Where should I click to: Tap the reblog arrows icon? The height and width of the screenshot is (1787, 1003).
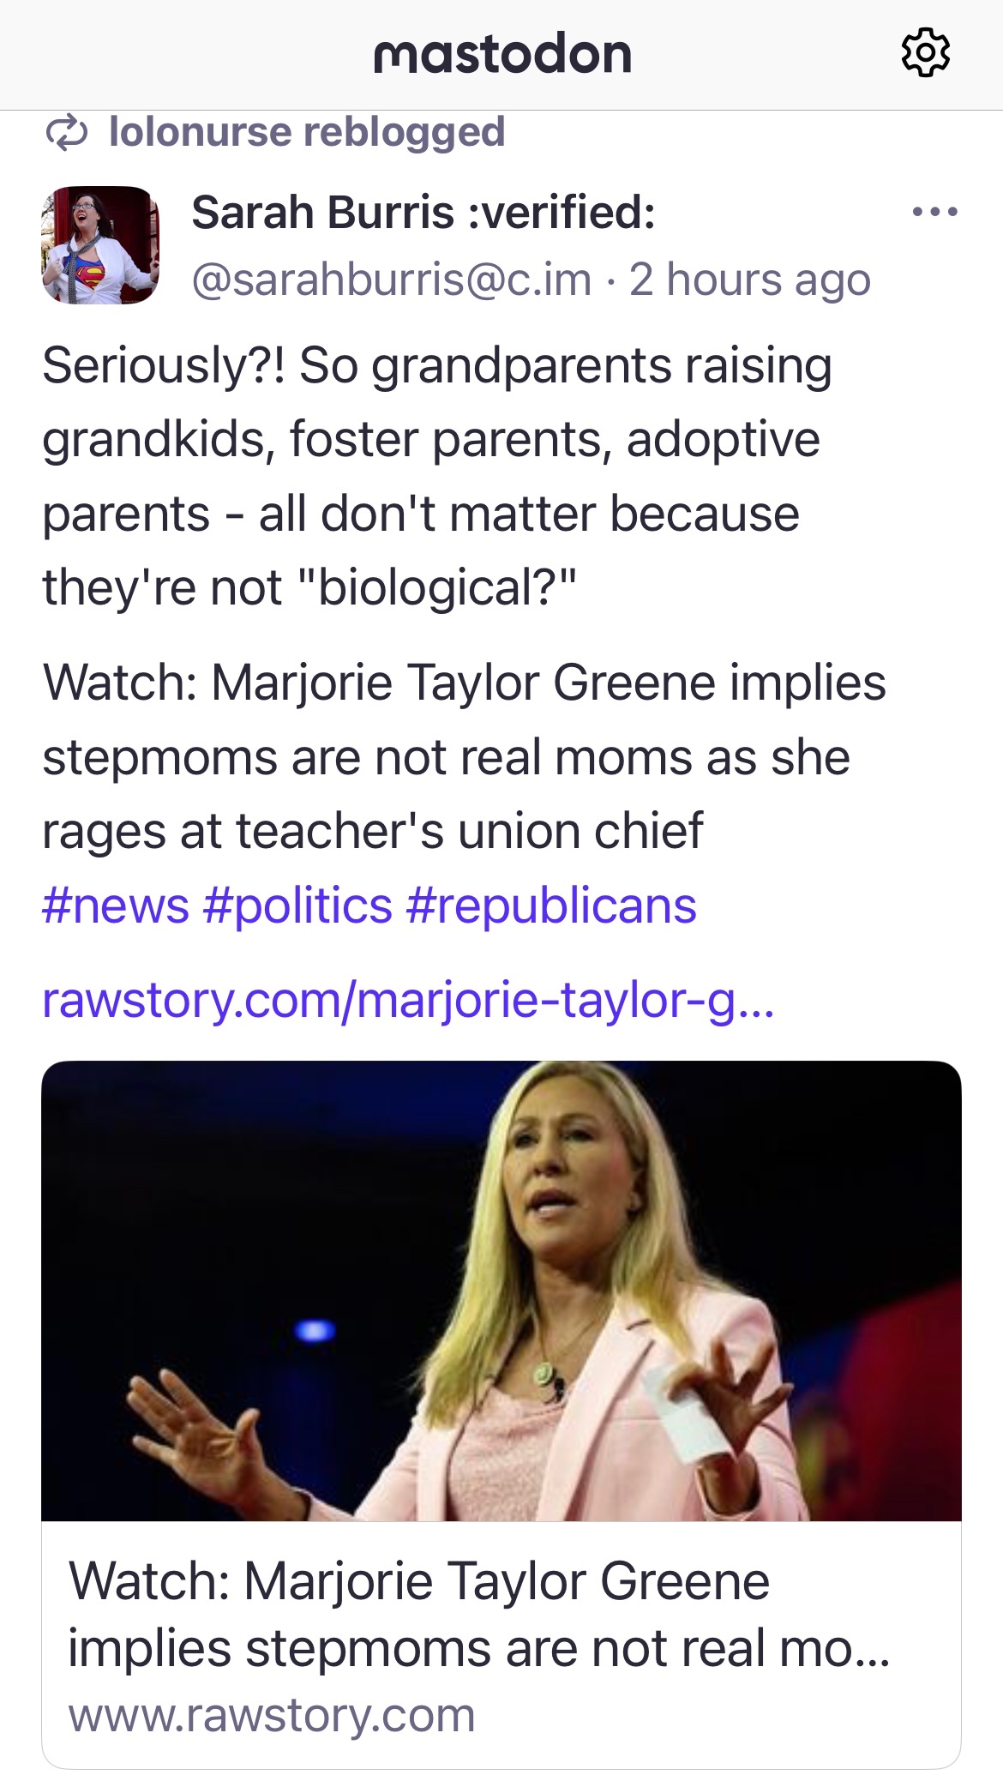pos(66,133)
